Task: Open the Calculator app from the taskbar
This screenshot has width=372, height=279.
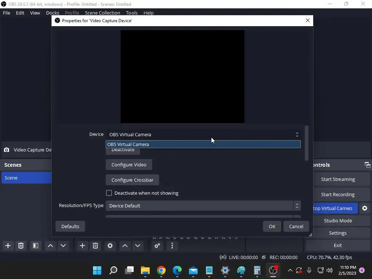Action: pos(257,270)
